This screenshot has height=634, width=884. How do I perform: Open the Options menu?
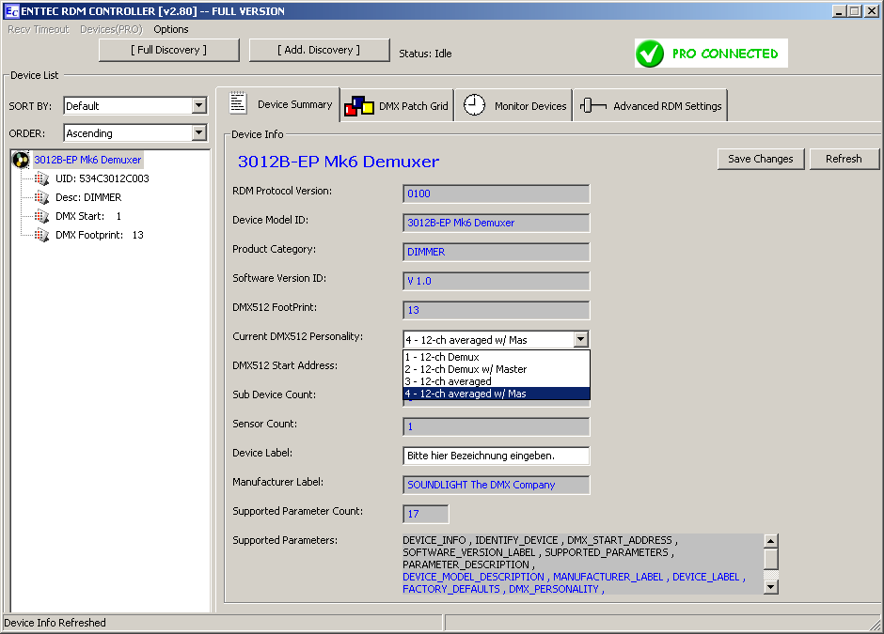click(x=171, y=29)
